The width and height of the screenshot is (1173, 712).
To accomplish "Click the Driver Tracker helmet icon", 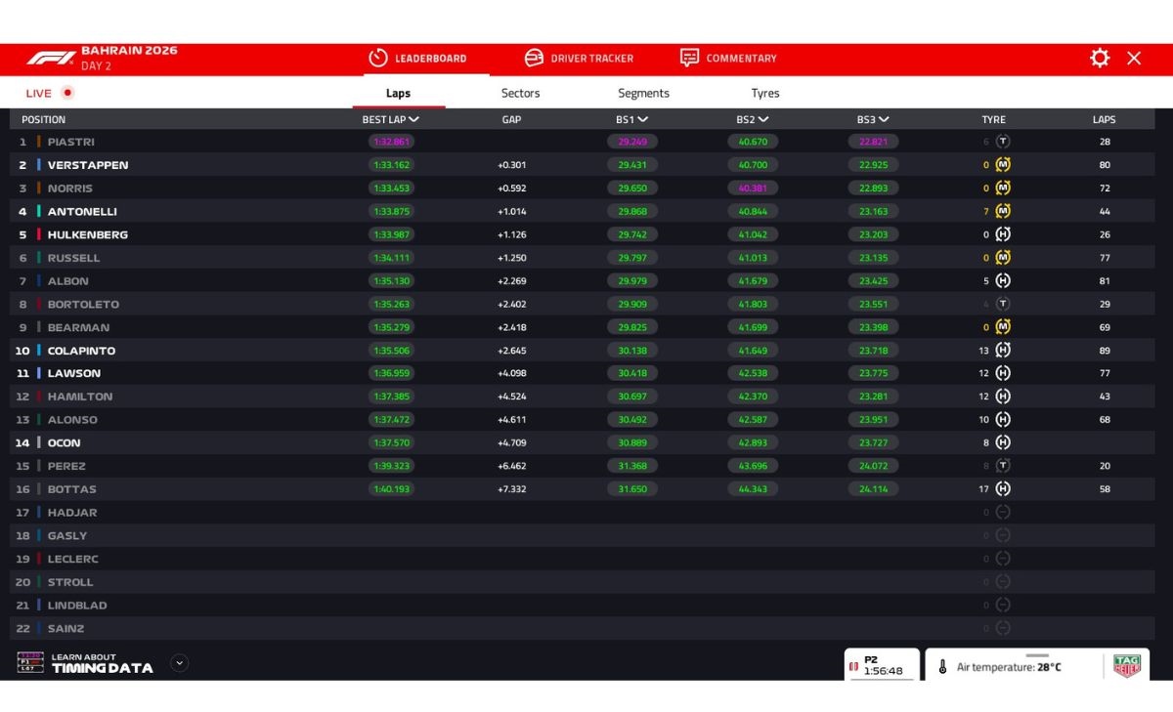I will (x=534, y=59).
